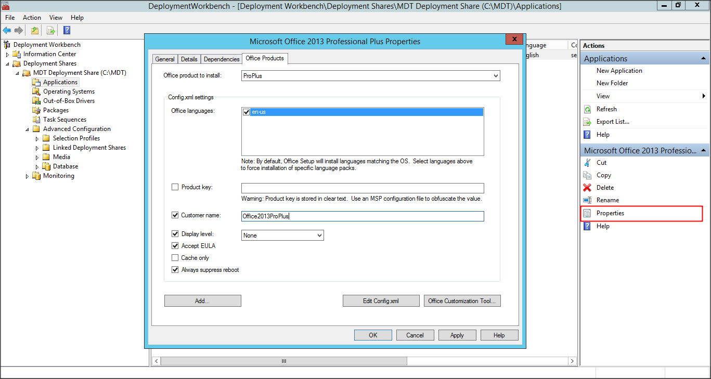Toggle the Cache only checkbox
The height and width of the screenshot is (379, 711).
point(175,258)
